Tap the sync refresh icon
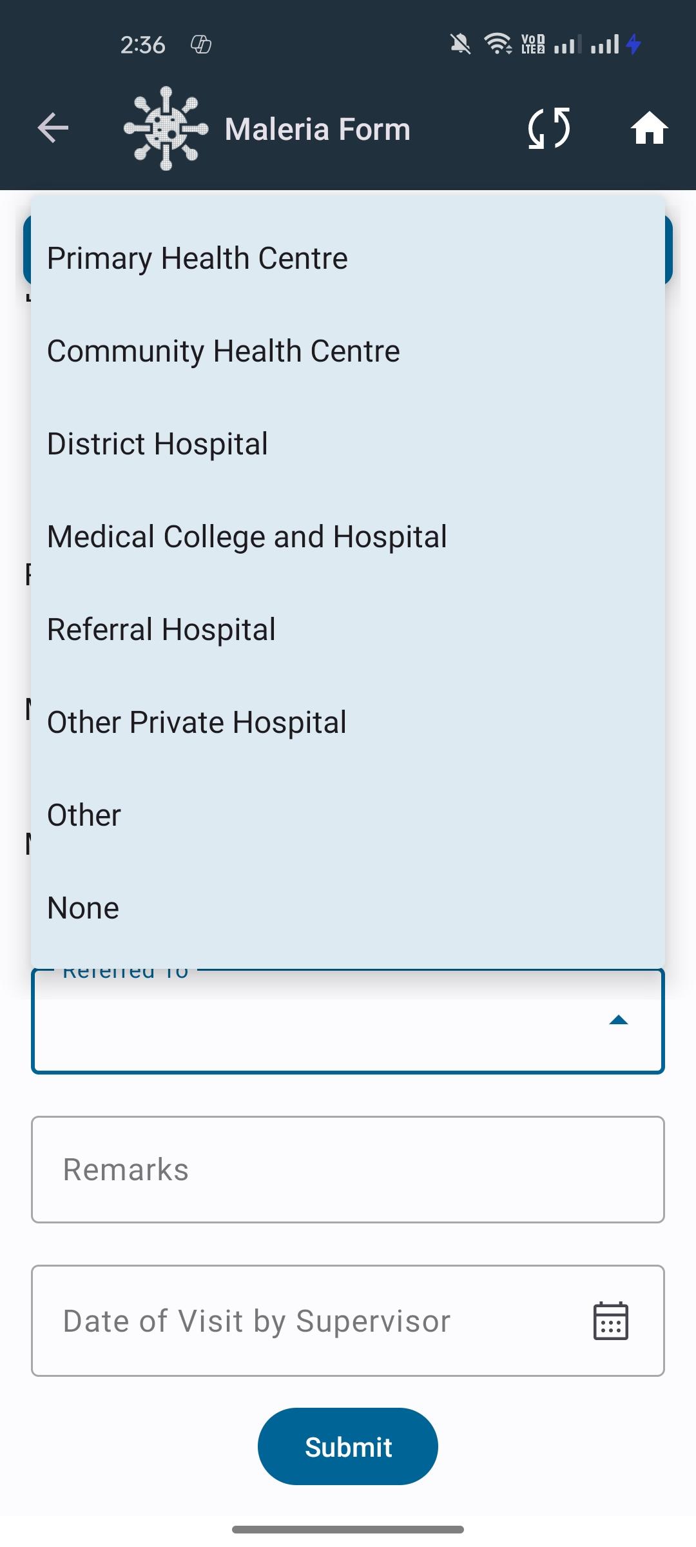Screen dimensions: 696x1547 coord(549,128)
